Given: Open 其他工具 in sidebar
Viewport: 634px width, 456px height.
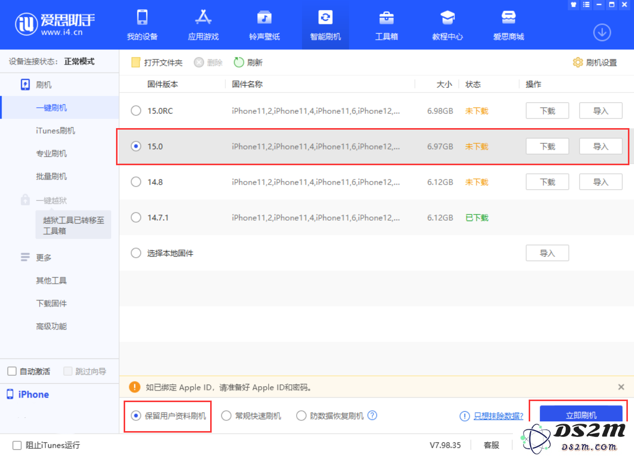Looking at the screenshot, I should pyautogui.click(x=51, y=281).
